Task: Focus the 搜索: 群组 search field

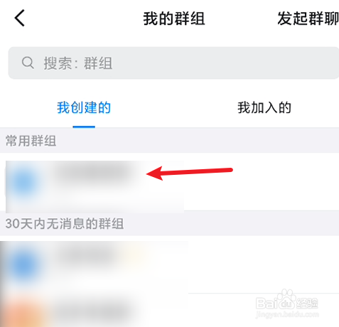Action: point(173,63)
